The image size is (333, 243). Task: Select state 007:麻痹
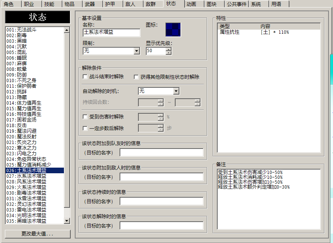35,63
